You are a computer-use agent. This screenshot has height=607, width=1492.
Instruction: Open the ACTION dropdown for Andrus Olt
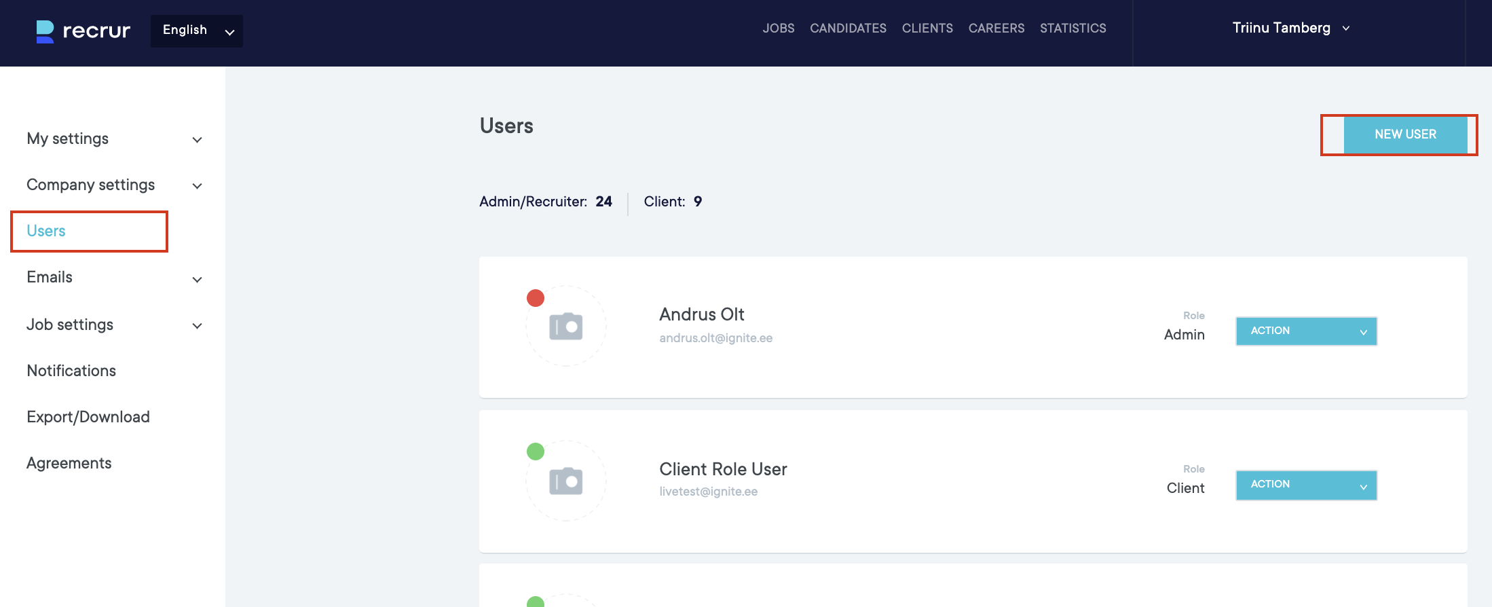[1306, 331]
